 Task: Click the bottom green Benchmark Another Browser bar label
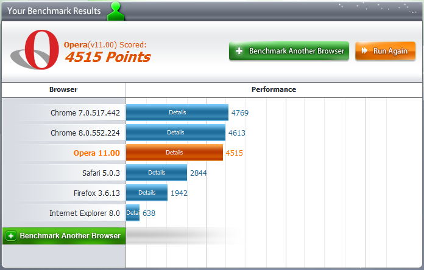tap(70, 236)
